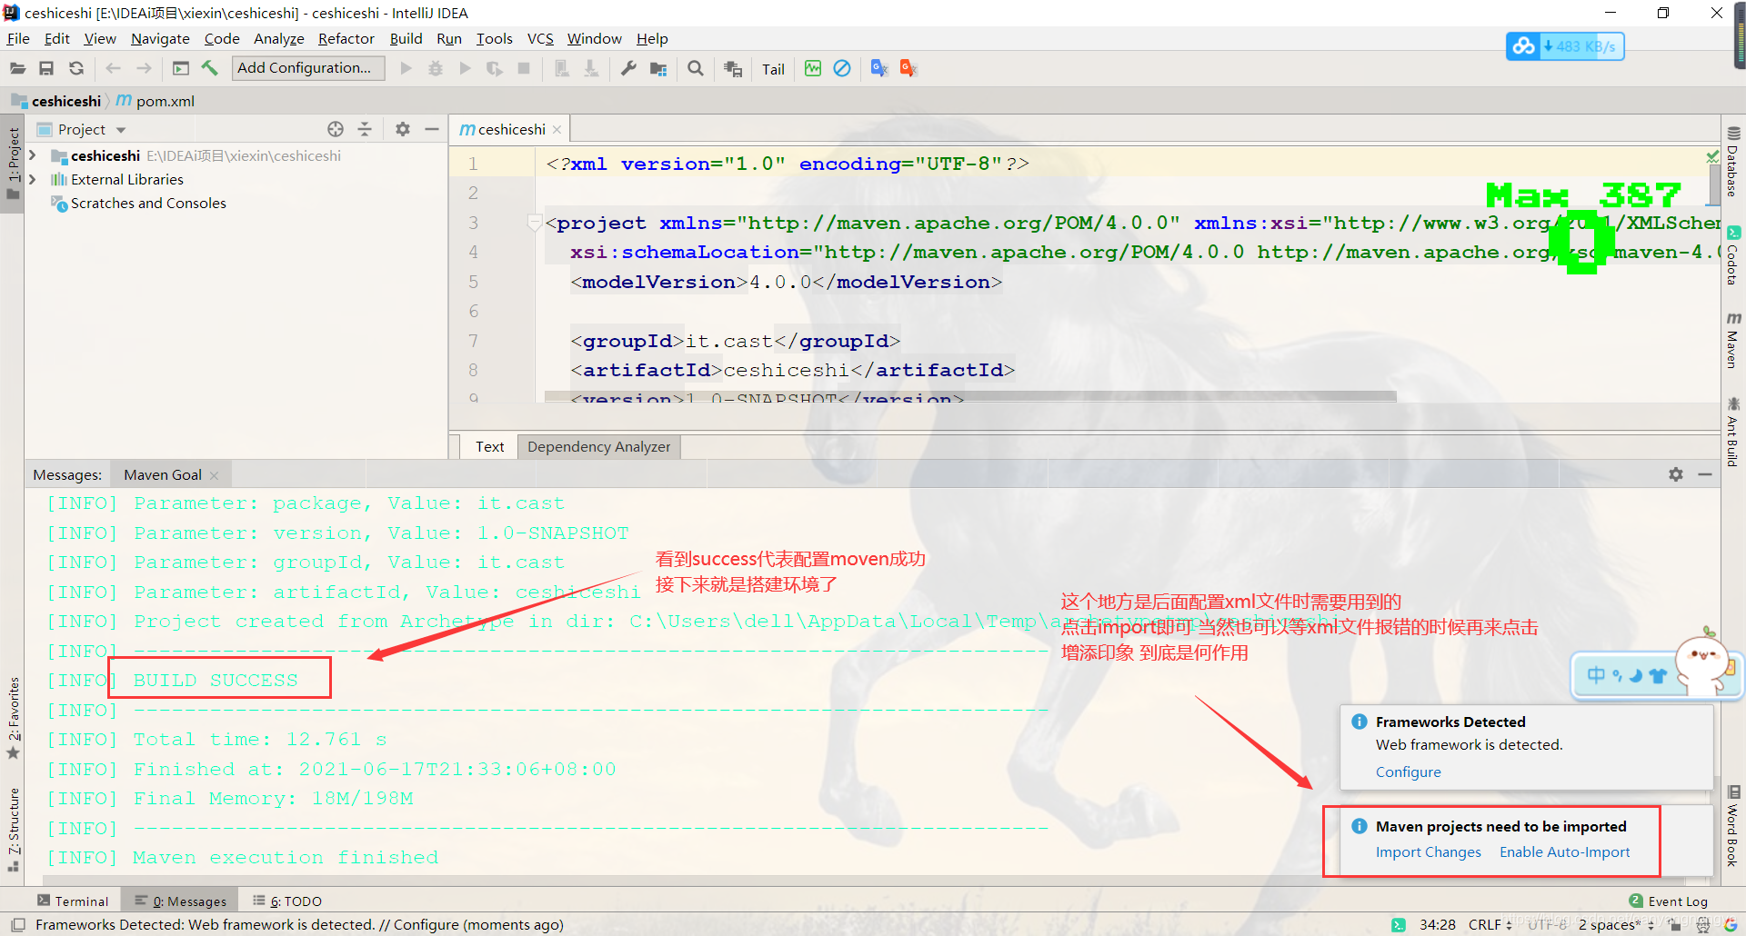Click Collapse All icon in Project panel

(365, 129)
